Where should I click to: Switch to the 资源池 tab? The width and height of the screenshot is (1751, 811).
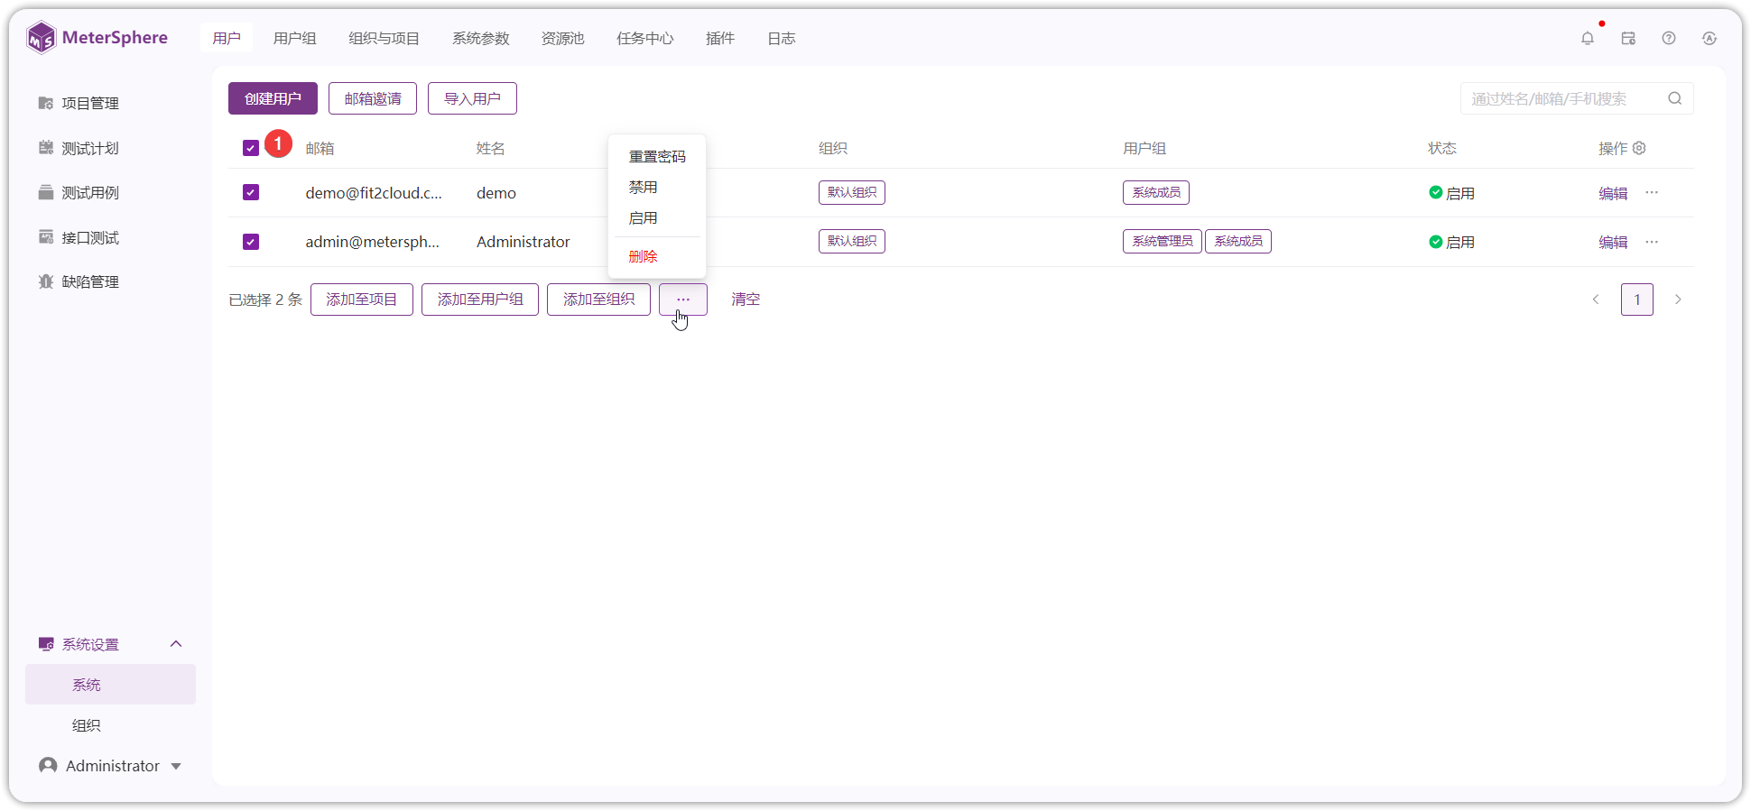click(x=563, y=38)
